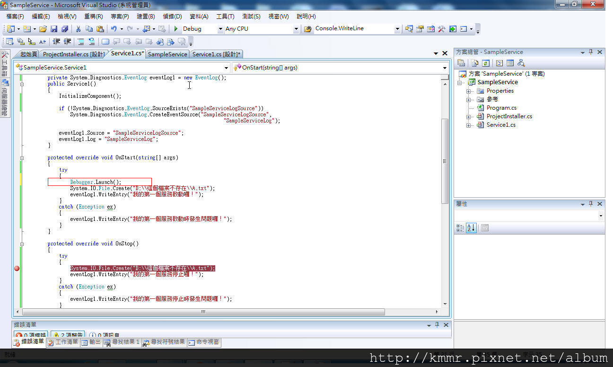Comment out the selected lines icon

(81, 42)
